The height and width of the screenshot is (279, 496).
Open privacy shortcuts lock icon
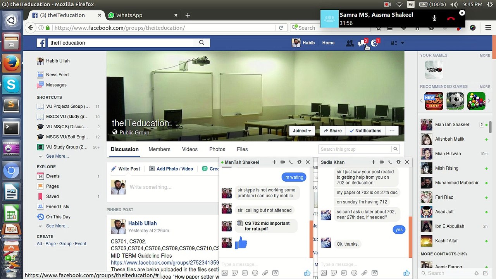(394, 43)
